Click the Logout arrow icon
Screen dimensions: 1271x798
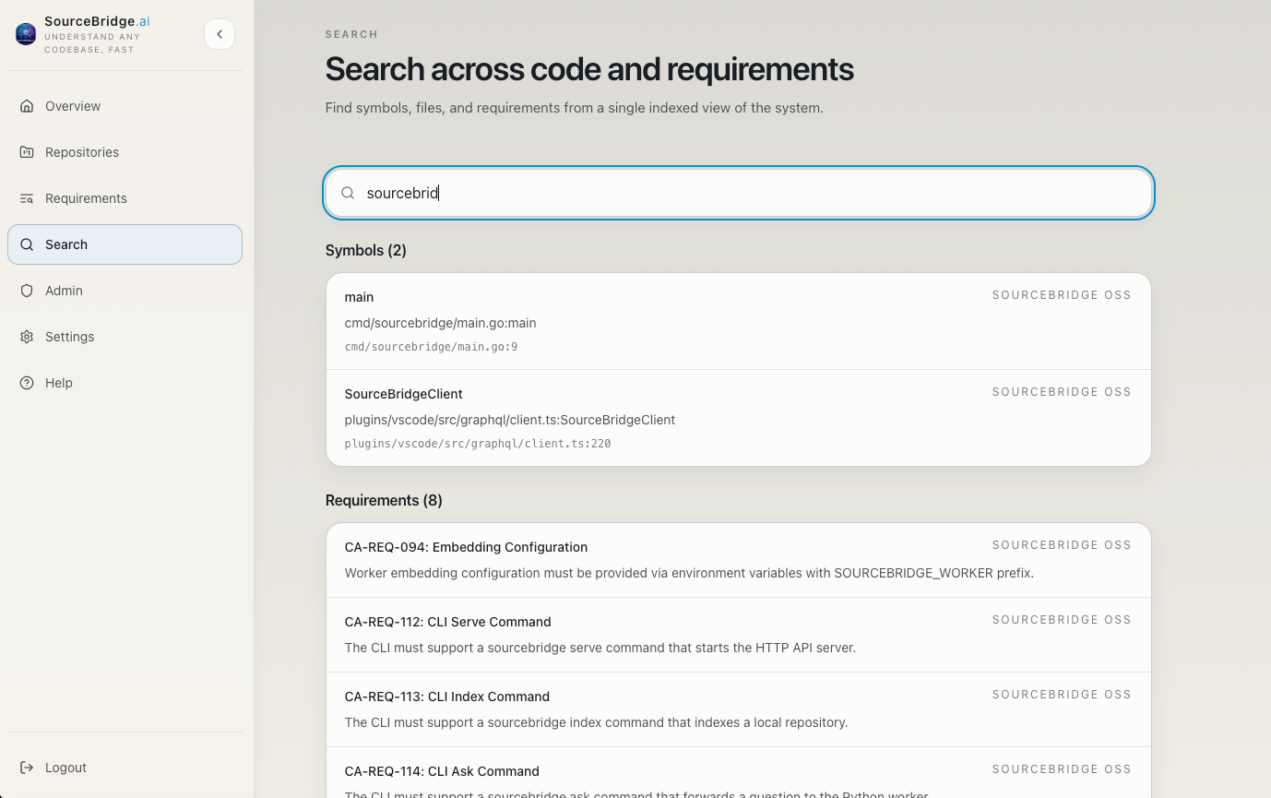tap(27, 767)
